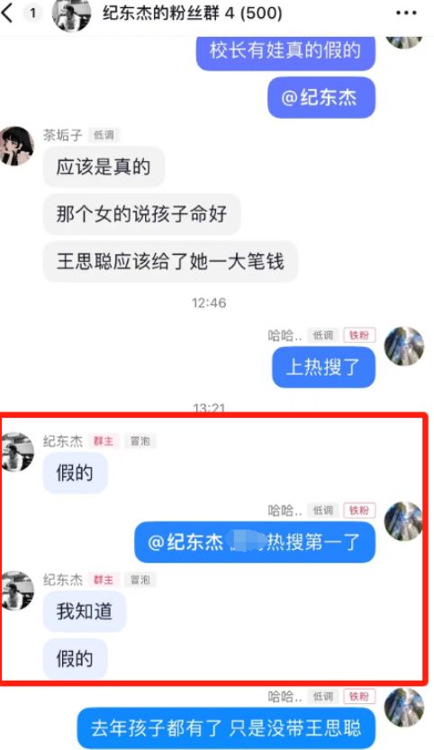This screenshot has width=434, height=750.
Task: Tap the unread count badge beside back arrow
Action: click(32, 13)
